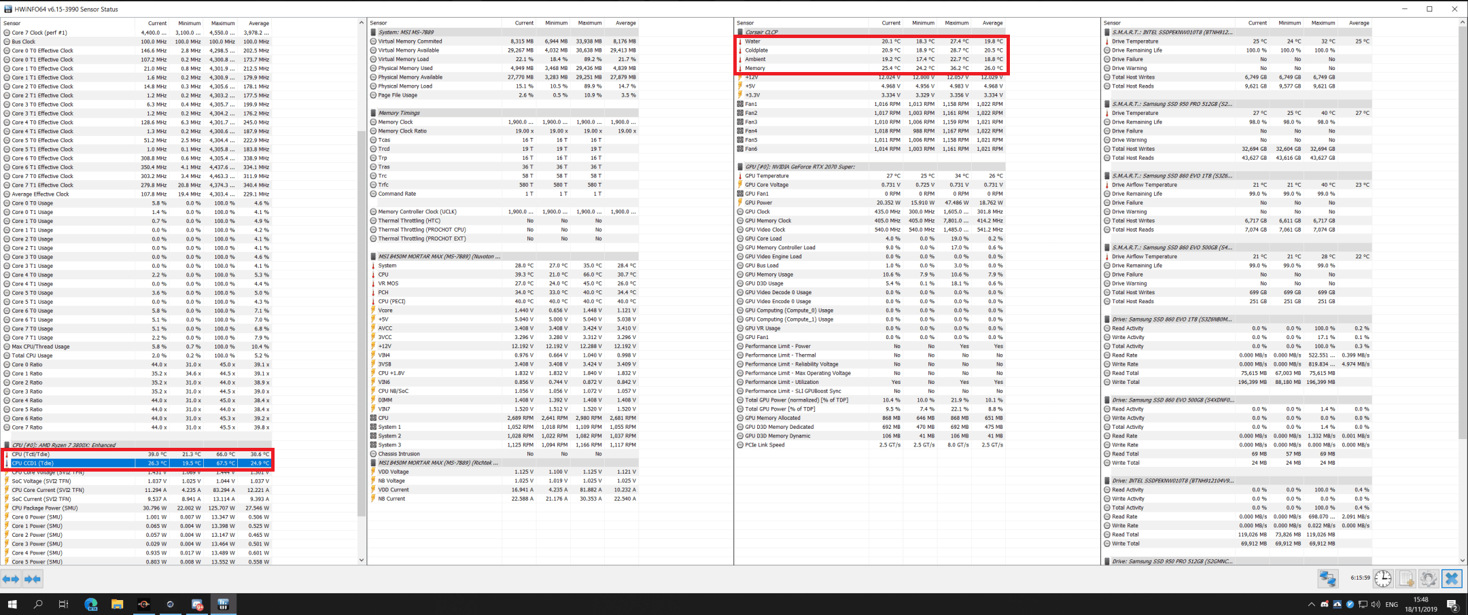Click the ENG input language indicator
Screen dimensions: 1468x615
point(1391,604)
